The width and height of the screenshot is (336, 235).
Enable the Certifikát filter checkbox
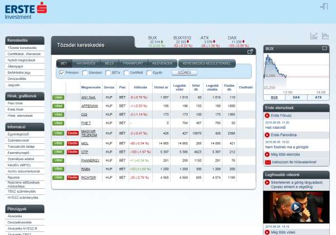point(126,73)
